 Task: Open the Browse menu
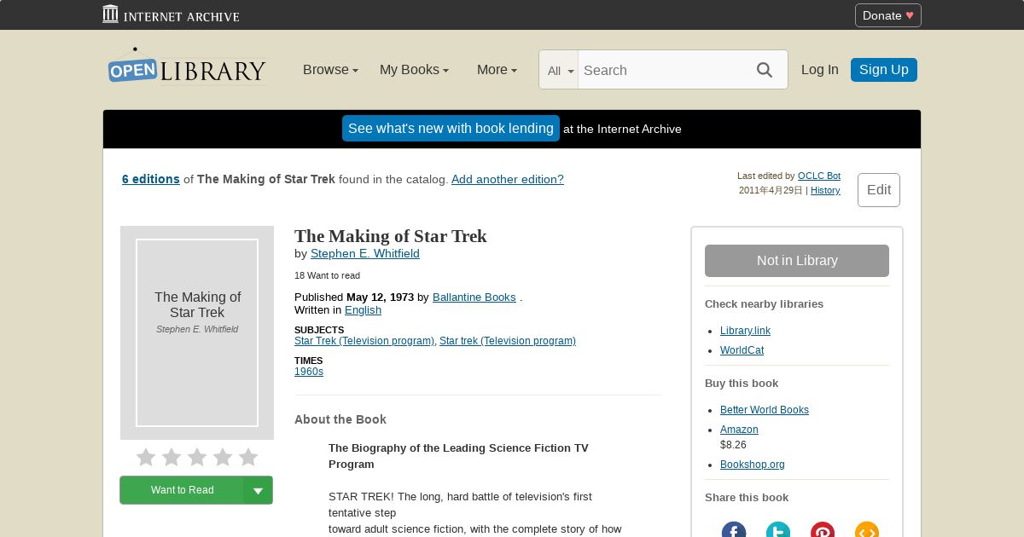(x=330, y=70)
